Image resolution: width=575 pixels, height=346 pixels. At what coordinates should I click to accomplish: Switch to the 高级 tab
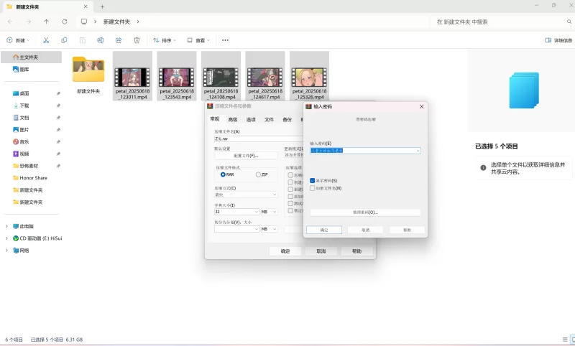[x=232, y=119]
